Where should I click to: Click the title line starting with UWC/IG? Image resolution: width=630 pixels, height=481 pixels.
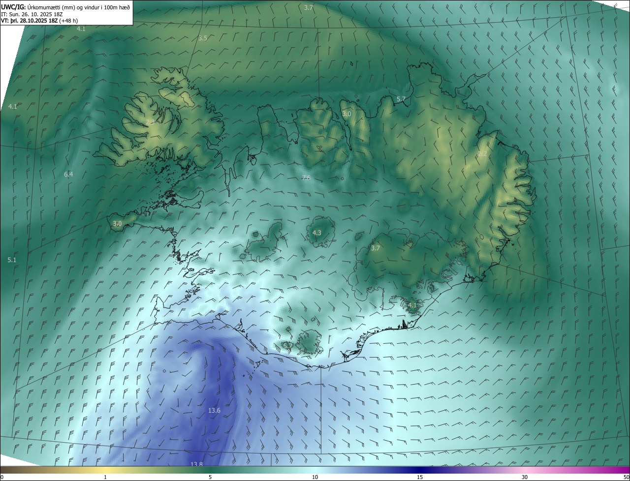tap(65, 6)
